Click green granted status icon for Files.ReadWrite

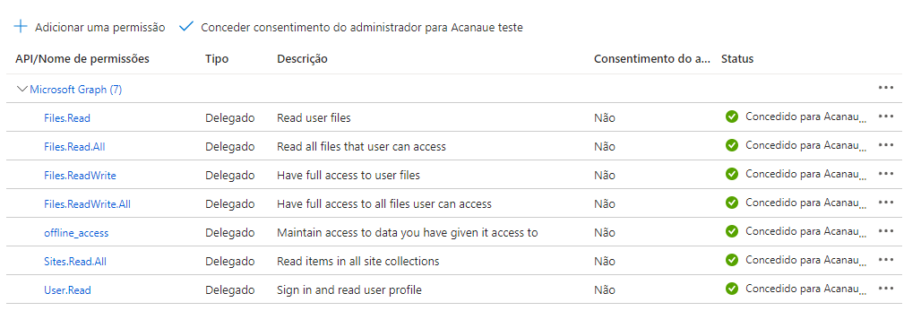[x=731, y=173]
